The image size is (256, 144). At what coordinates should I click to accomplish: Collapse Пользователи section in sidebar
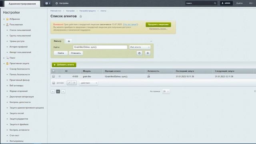(4, 25)
